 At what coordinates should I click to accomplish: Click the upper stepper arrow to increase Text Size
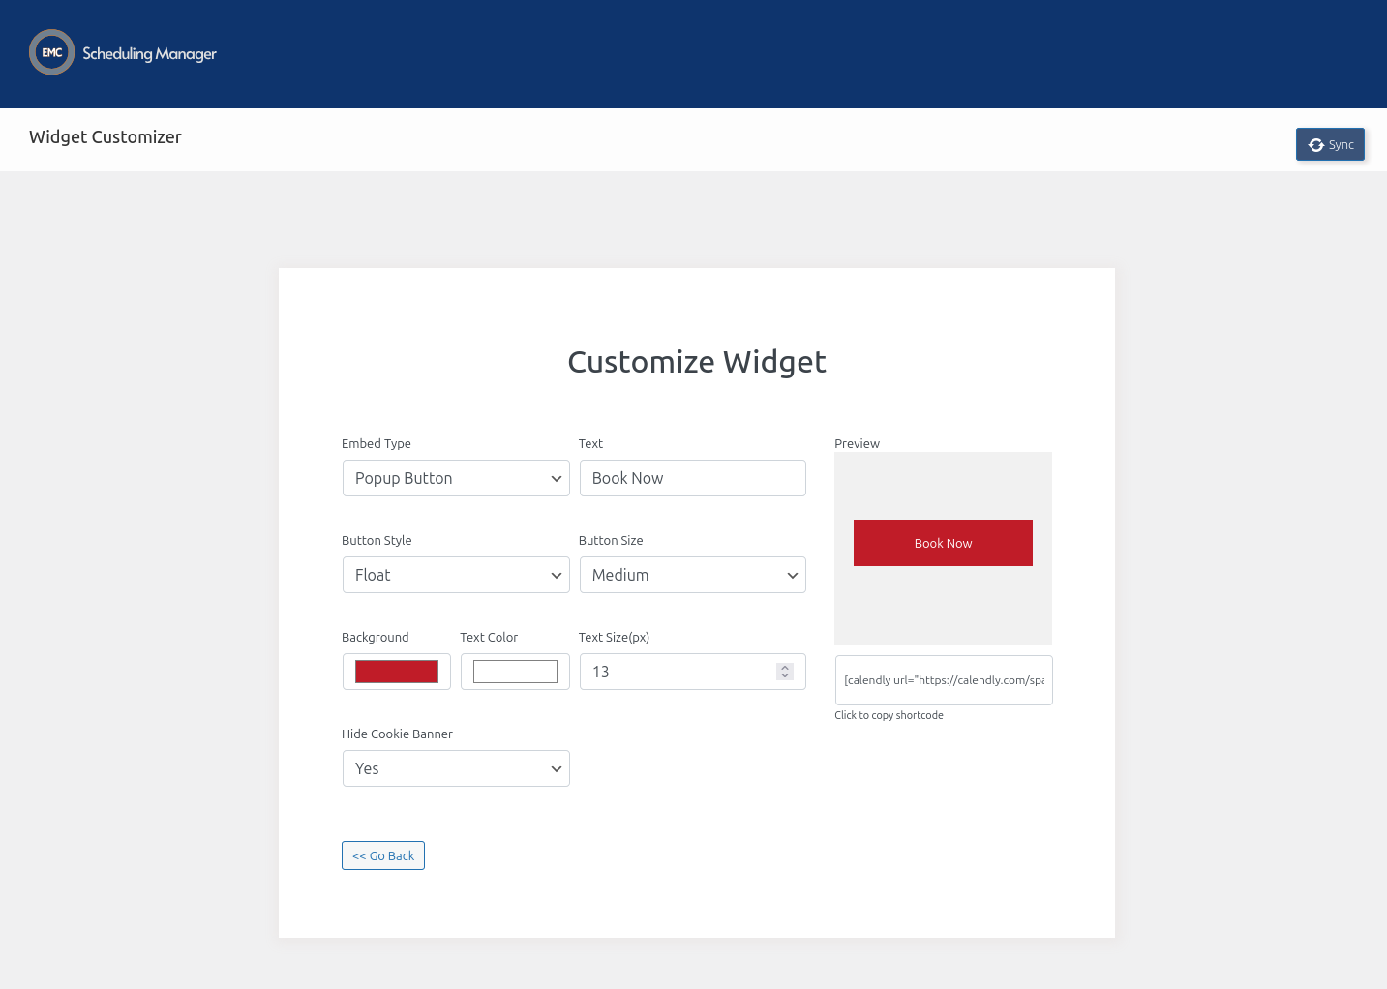pos(784,666)
